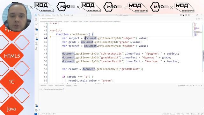This screenshot has width=204, height=115.
Task: Open terminal panel more actions ellipsis
Action: coord(196,86)
